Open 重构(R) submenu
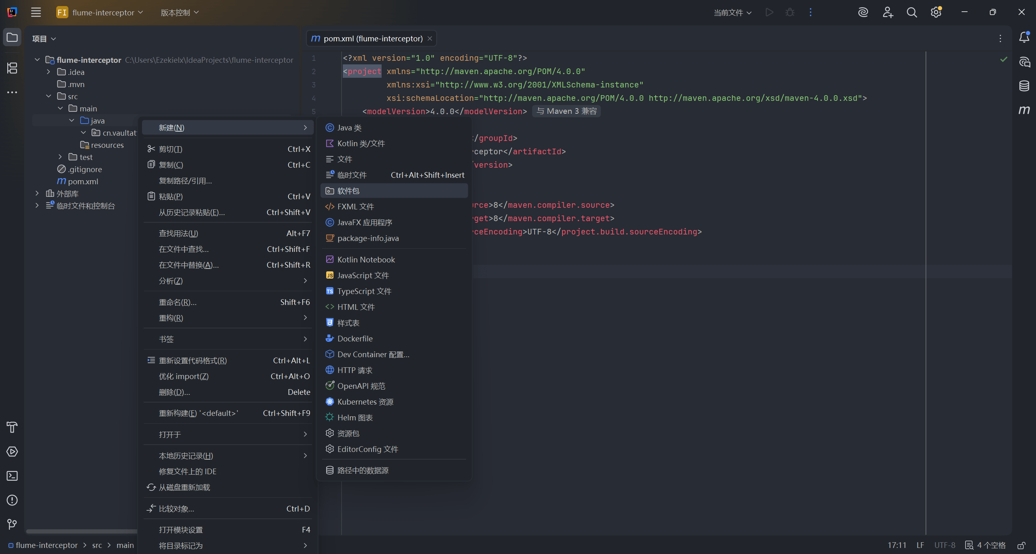 click(228, 318)
